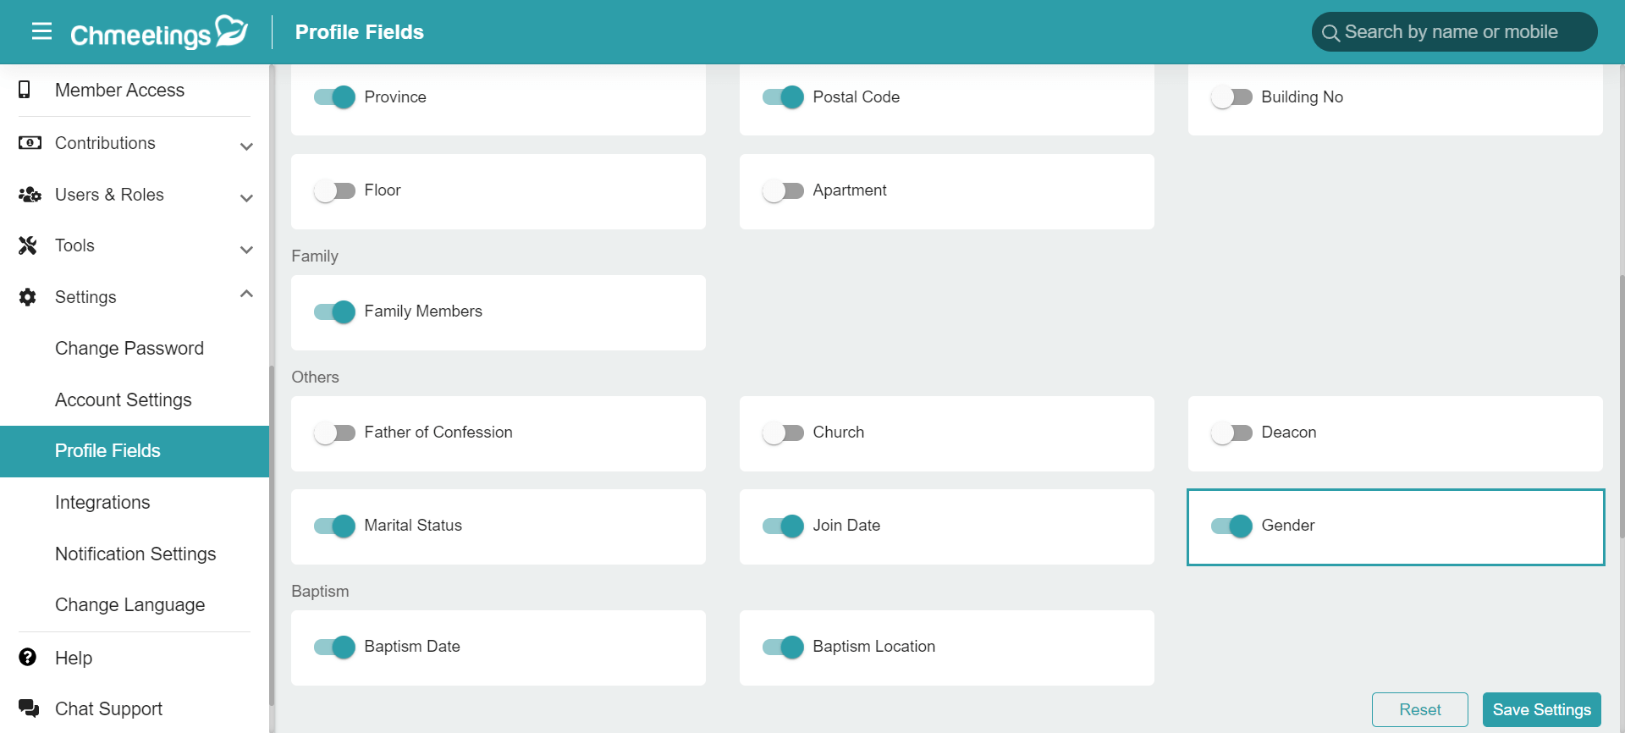Enable the Deacon field toggle
Screen dimensions: 1625x733
click(x=1231, y=433)
